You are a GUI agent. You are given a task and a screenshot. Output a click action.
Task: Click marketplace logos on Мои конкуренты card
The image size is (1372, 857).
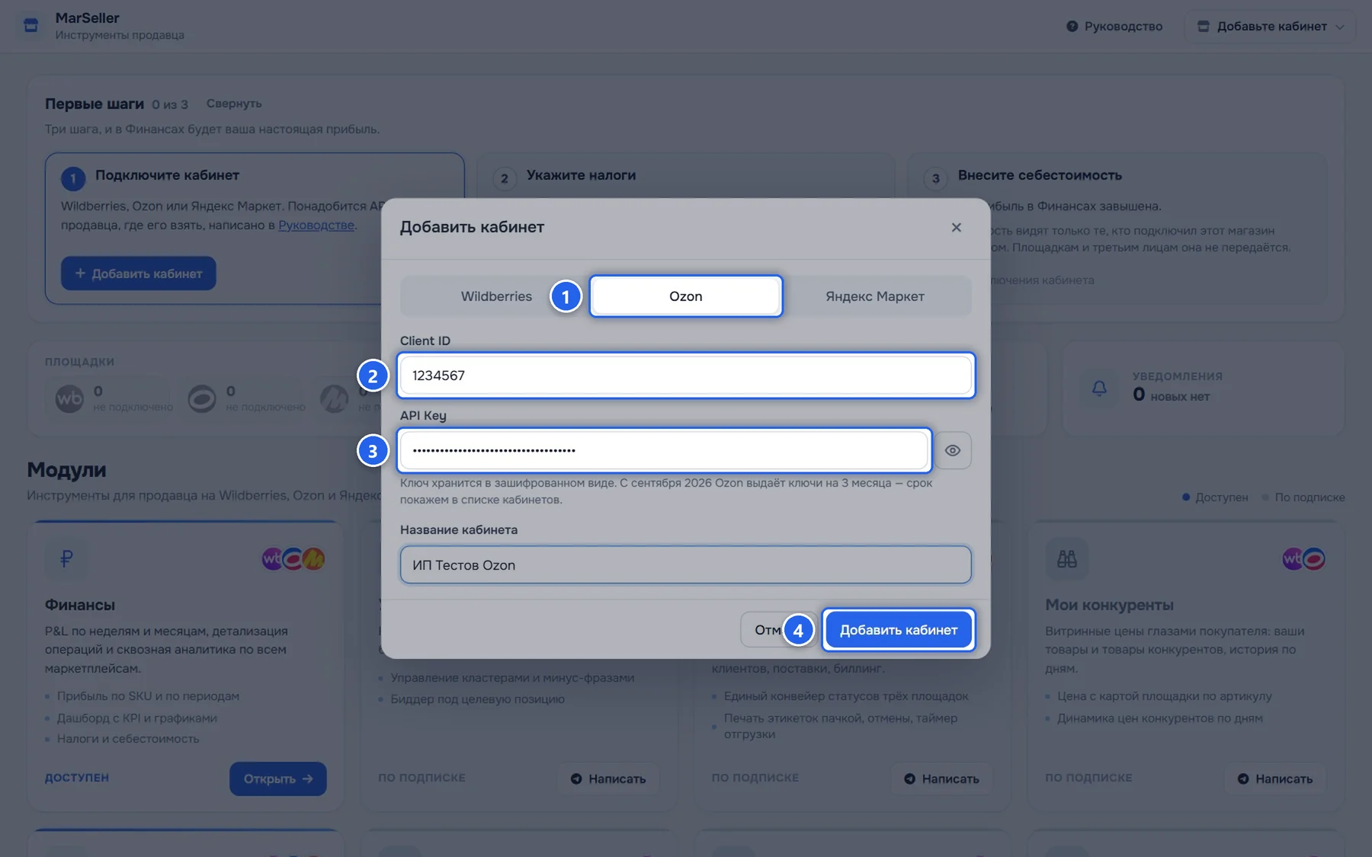click(1304, 559)
